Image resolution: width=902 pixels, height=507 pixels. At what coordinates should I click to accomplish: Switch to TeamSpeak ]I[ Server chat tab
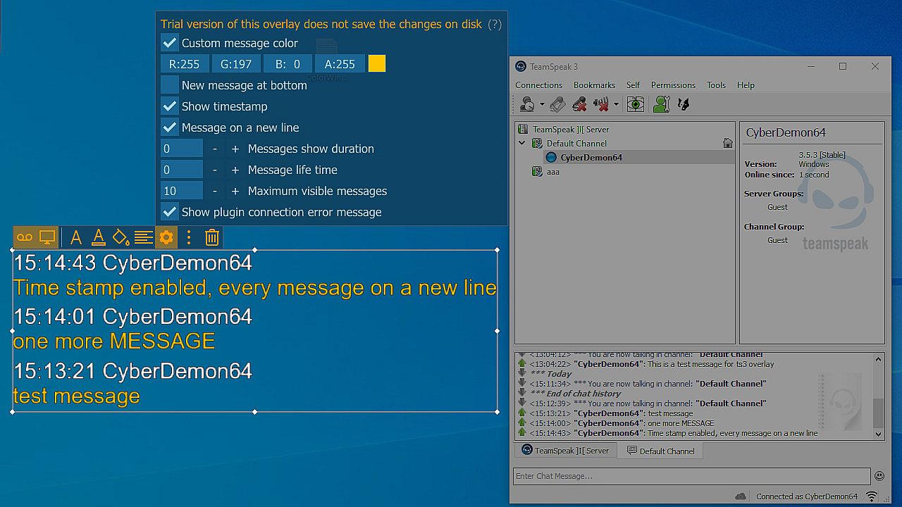(565, 451)
